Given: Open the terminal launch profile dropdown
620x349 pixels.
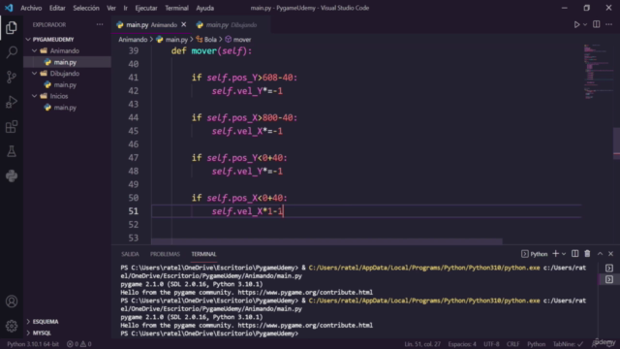Looking at the screenshot, I should [564, 254].
